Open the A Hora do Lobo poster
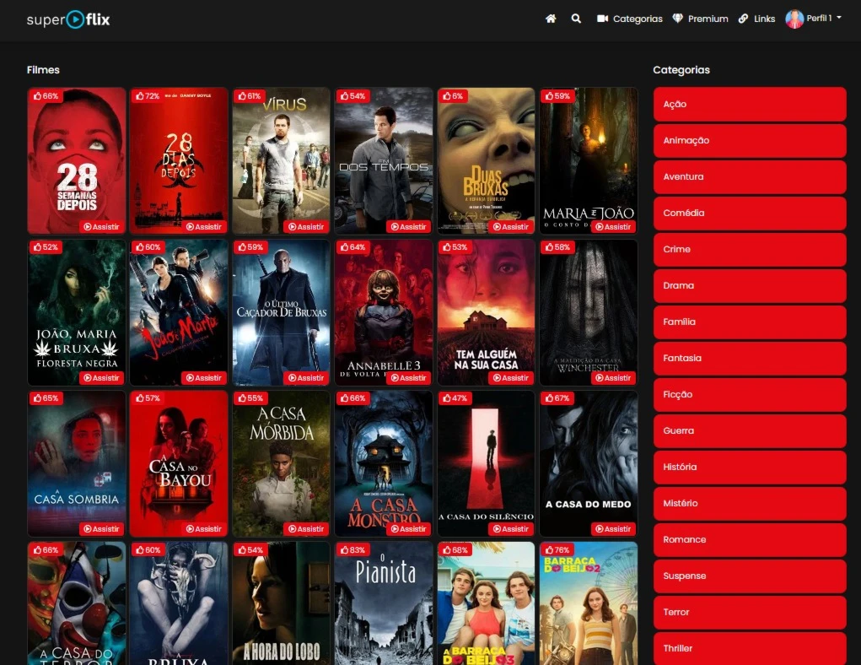Viewport: 861px width, 665px height. (x=281, y=603)
